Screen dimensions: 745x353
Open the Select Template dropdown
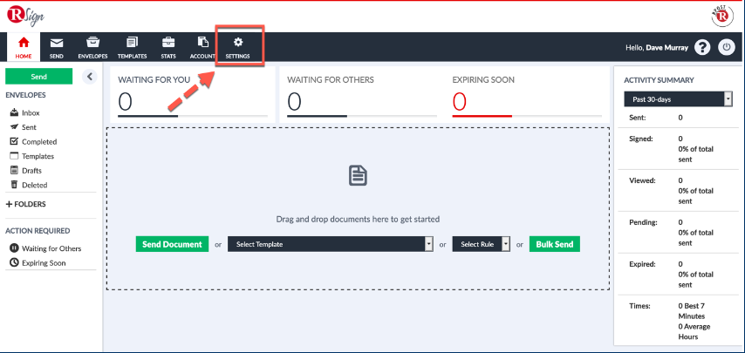coord(331,244)
